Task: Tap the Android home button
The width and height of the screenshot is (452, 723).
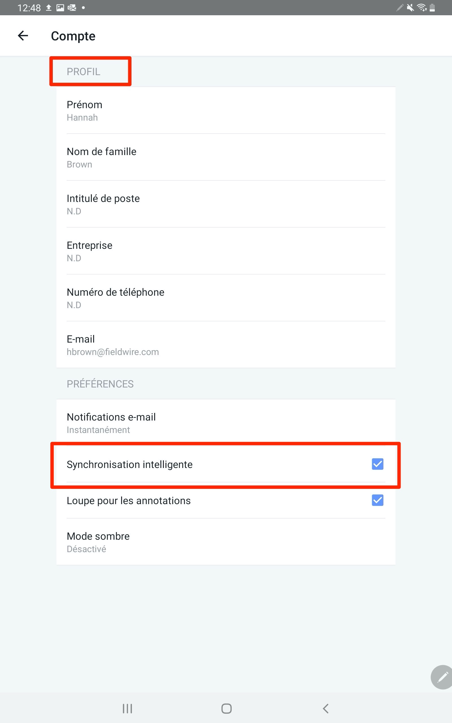Action: (x=226, y=708)
